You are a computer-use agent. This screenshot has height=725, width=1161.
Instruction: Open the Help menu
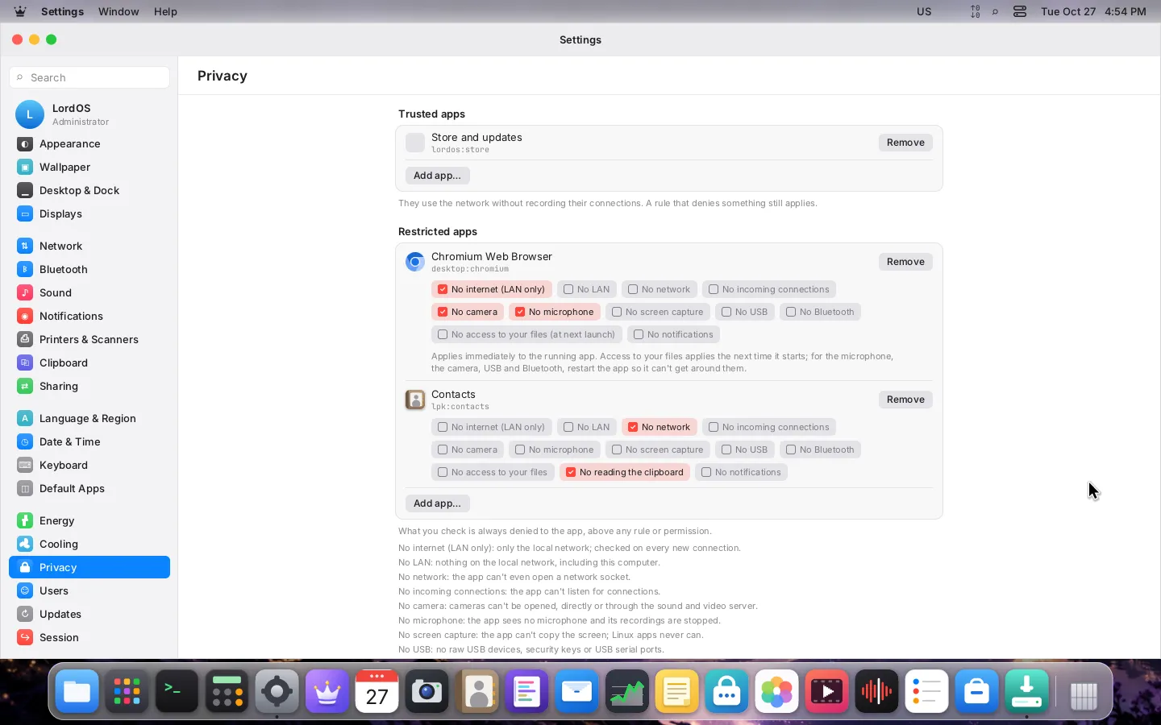[165, 11]
